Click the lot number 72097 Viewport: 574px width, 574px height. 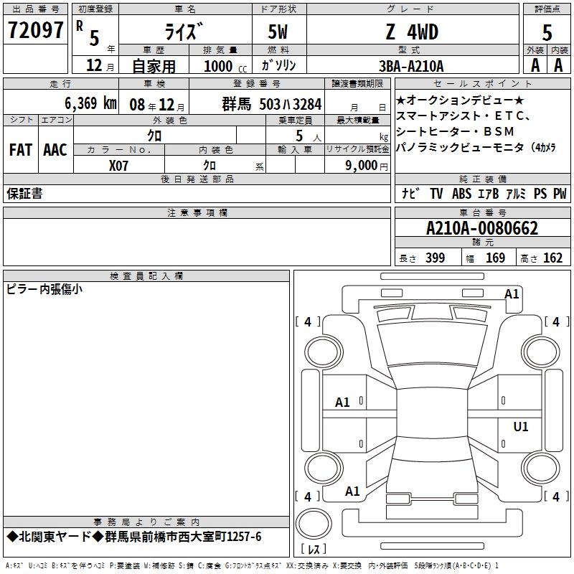click(35, 30)
